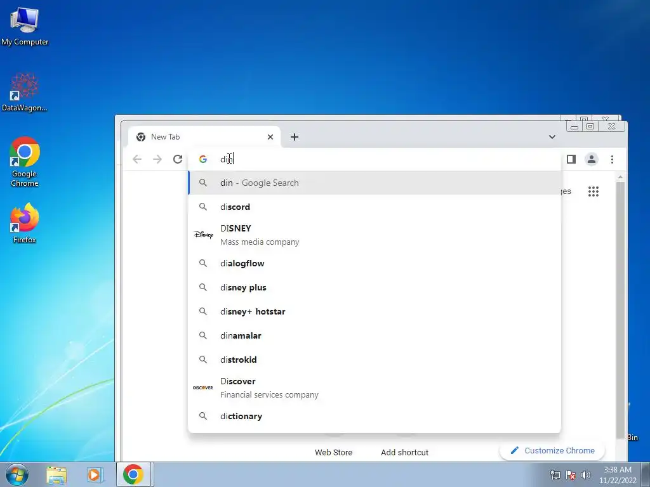Click the Customize Chrome button

click(553, 451)
